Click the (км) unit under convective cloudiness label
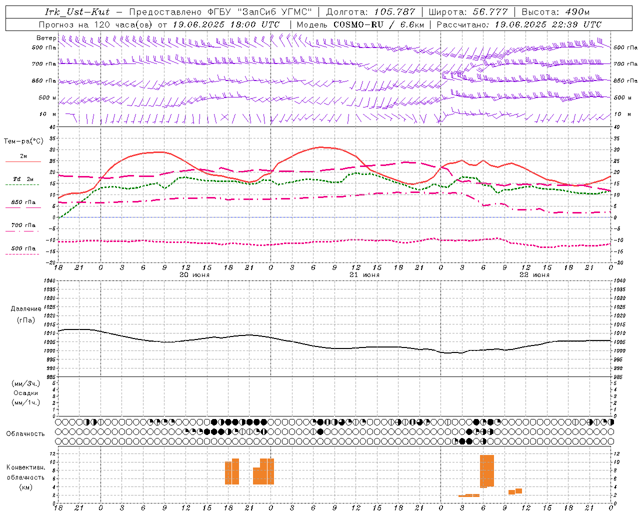640x512 pixels. [26, 487]
